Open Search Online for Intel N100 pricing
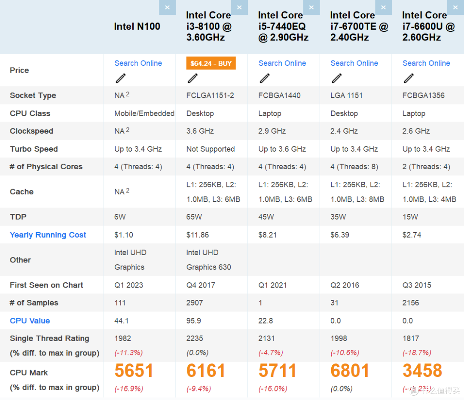 coord(138,63)
